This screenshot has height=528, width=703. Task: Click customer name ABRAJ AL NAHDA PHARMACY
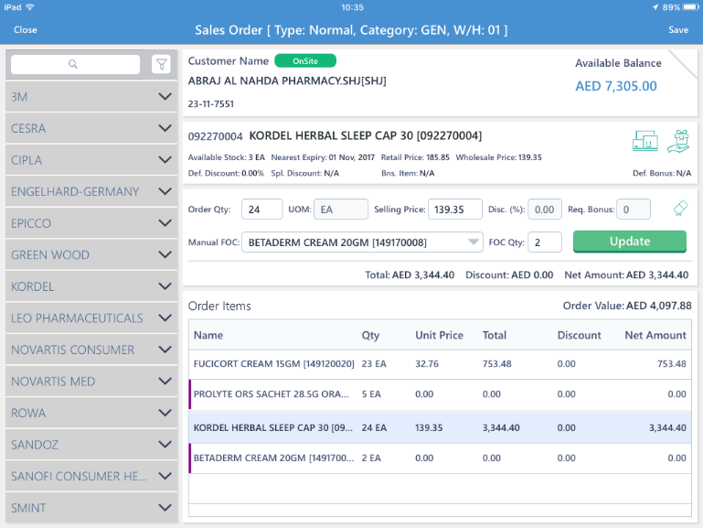(287, 81)
